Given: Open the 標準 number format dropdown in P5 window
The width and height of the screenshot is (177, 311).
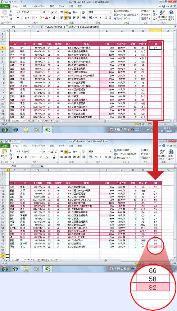Looking at the screenshot, I should [111, 12].
